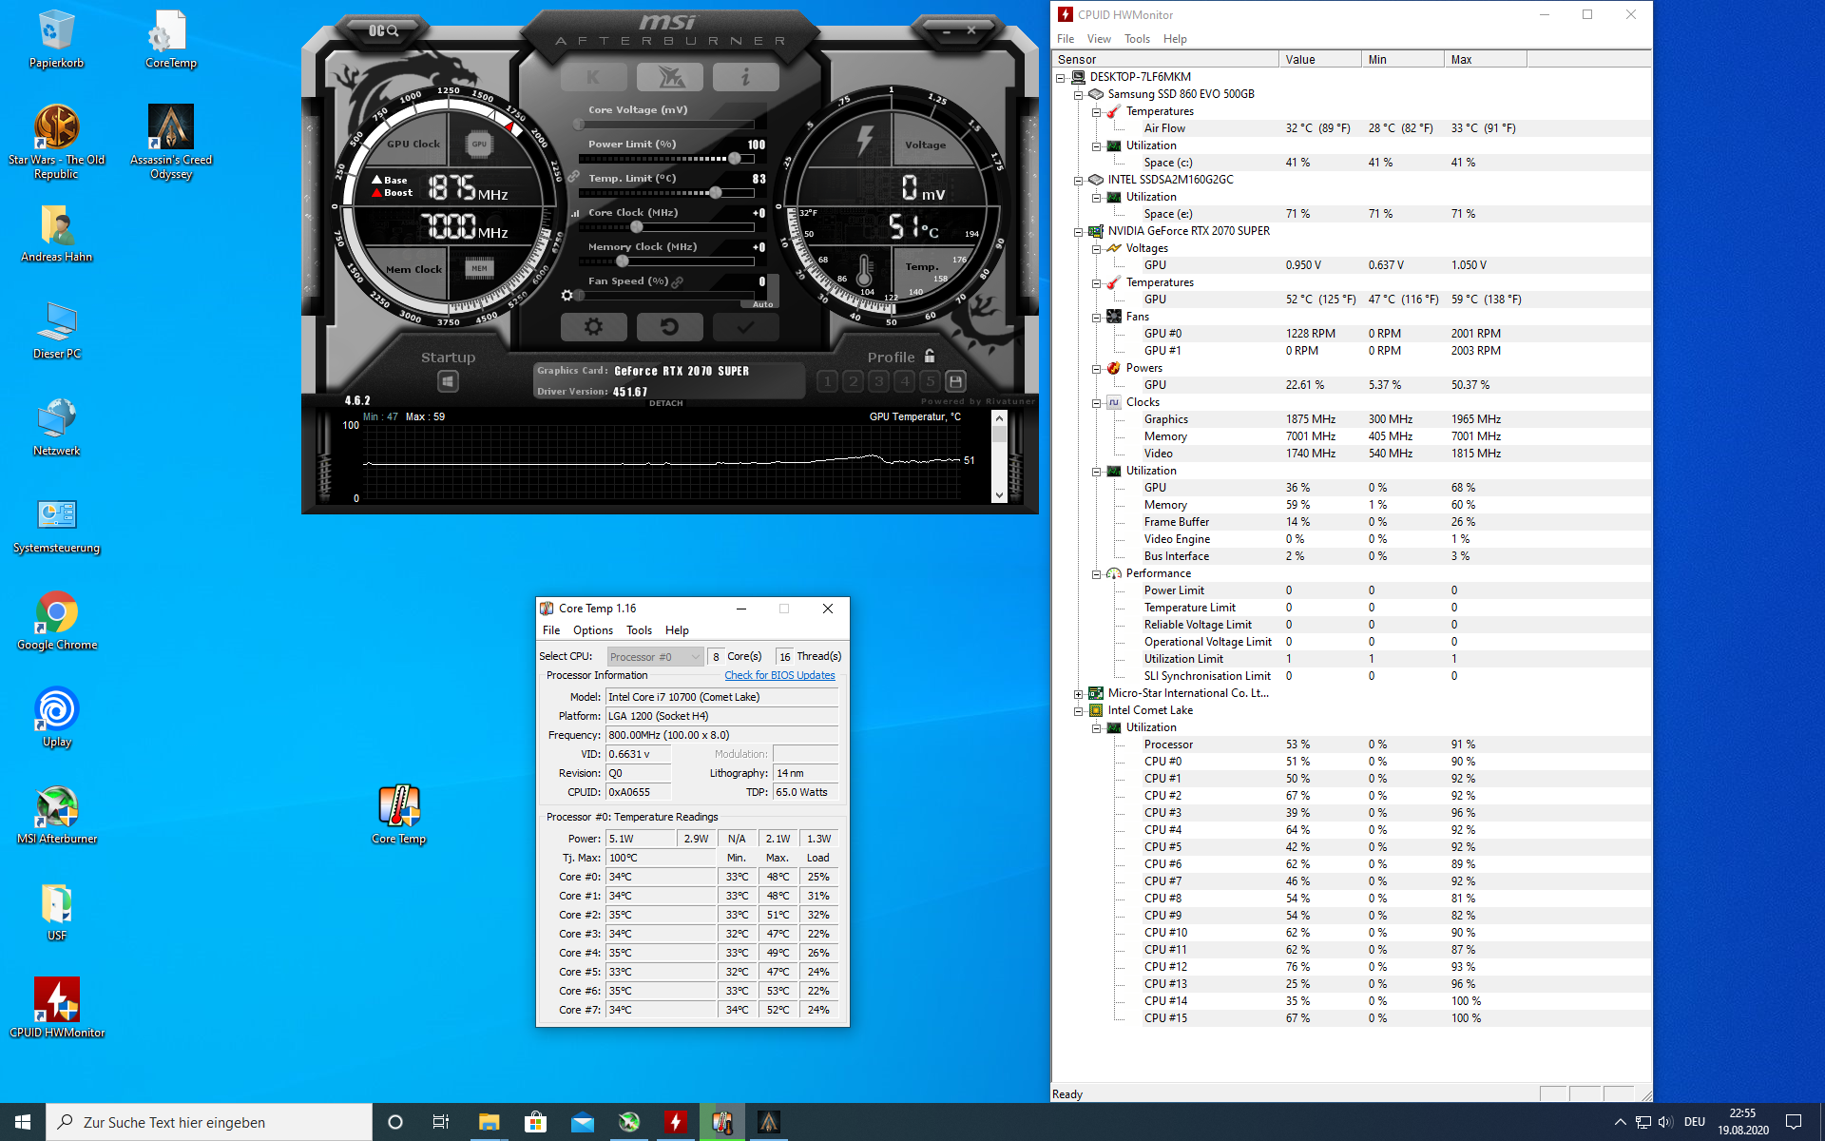Open the fan speed settings gear icon
The width and height of the screenshot is (1825, 1141).
[567, 296]
